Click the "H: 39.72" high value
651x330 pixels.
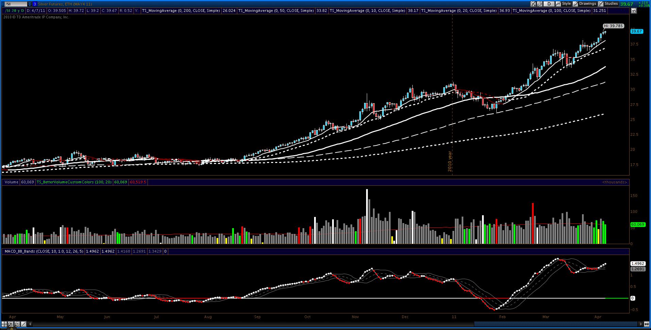[76, 11]
